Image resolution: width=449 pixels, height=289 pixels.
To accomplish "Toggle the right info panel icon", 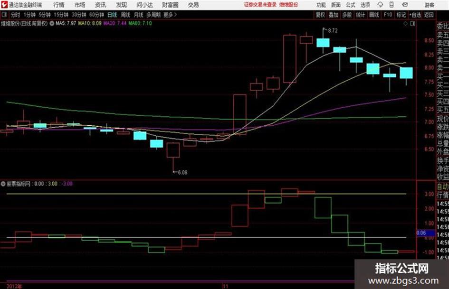I will coord(412,24).
